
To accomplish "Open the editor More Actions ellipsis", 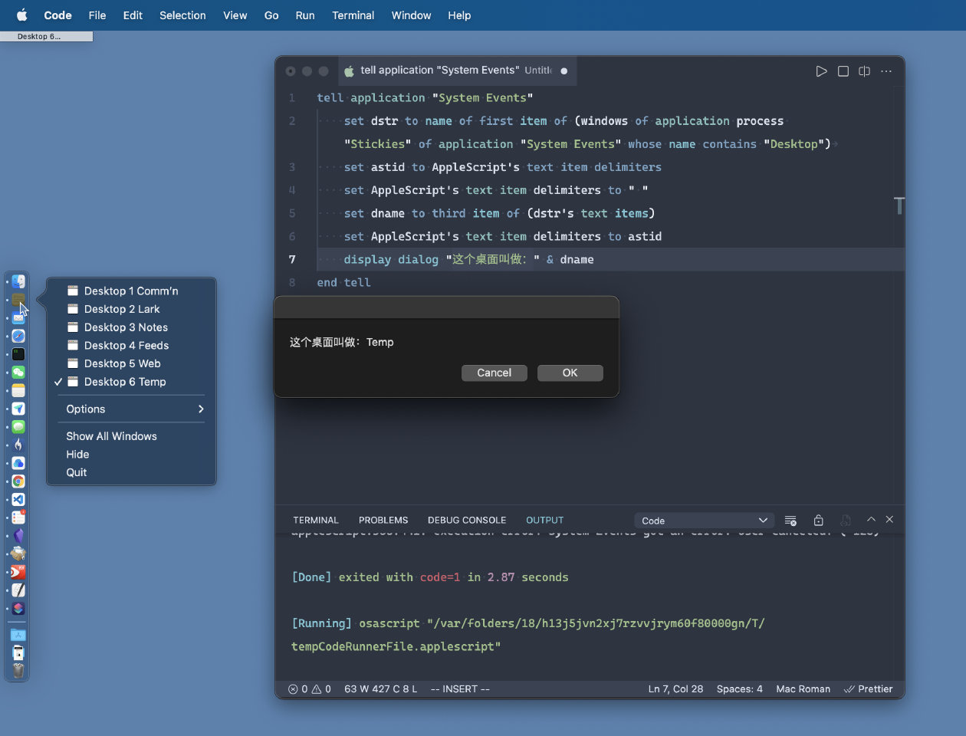I will [886, 71].
